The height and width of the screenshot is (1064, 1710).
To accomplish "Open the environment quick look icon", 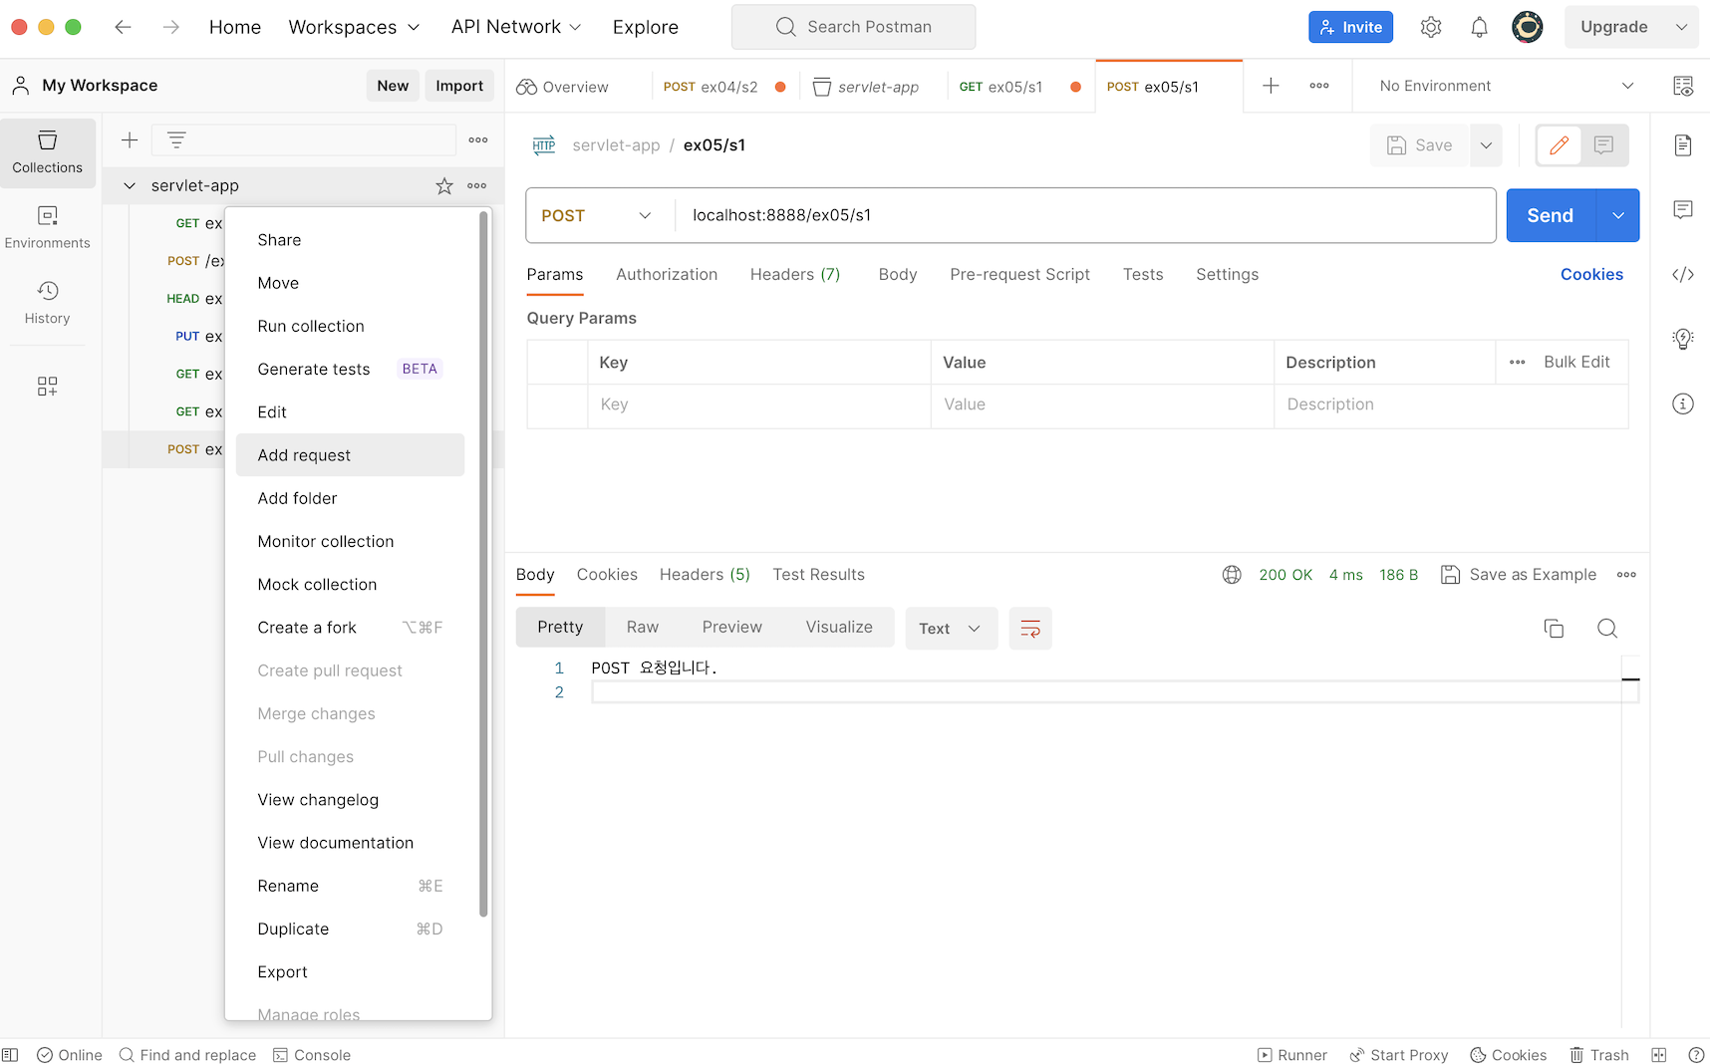I will [1683, 86].
